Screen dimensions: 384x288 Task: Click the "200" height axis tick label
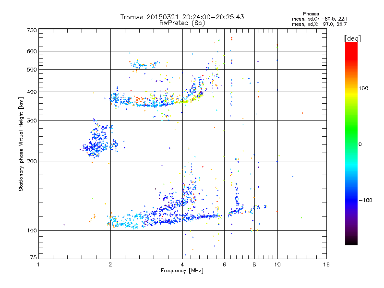[x=32, y=161]
